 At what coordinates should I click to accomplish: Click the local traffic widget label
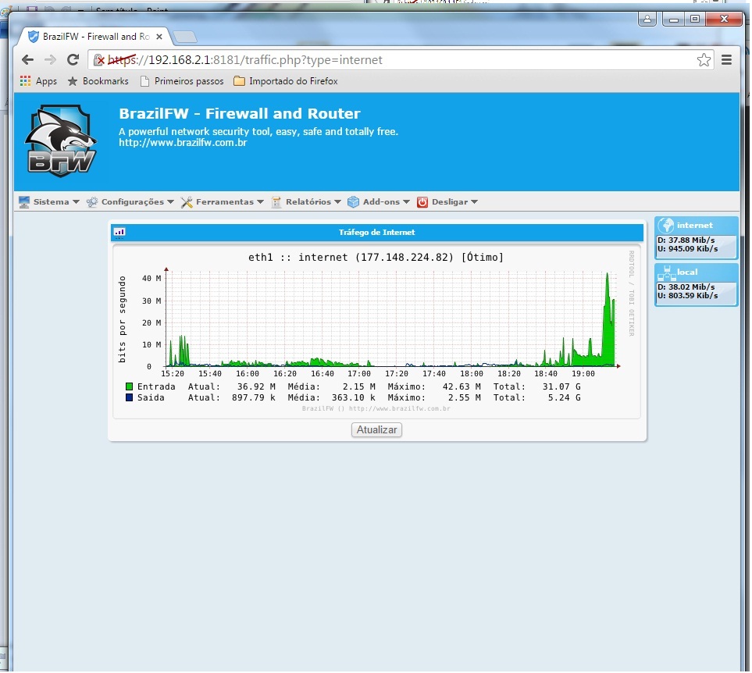pos(687,272)
